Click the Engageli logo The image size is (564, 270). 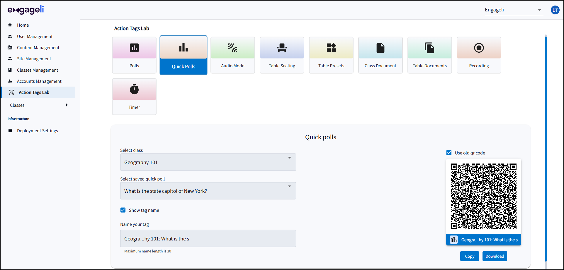[x=26, y=10]
